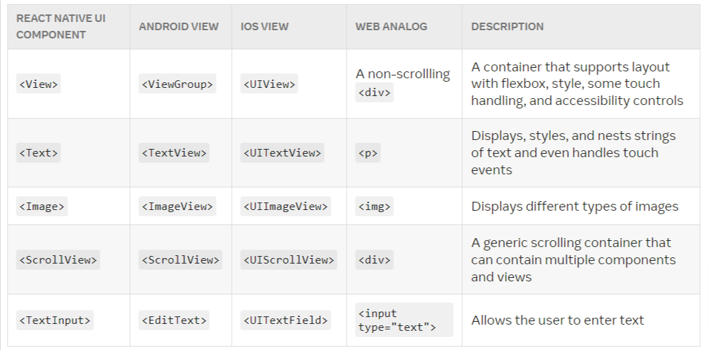Select the <UITextView> code cell
Screen dimensions: 709x350
pos(282,152)
